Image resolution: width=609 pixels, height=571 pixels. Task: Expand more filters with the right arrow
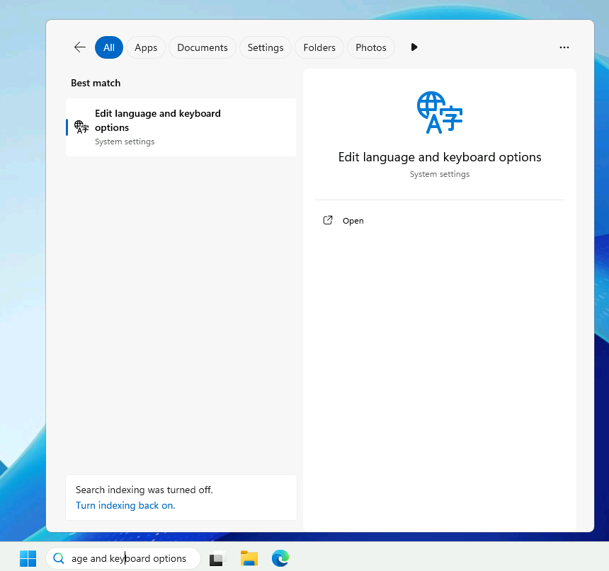tap(414, 47)
